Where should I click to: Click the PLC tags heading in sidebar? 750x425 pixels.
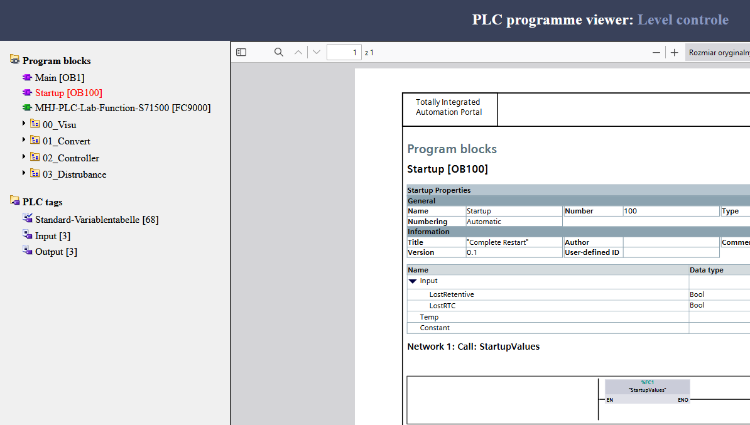tap(43, 202)
